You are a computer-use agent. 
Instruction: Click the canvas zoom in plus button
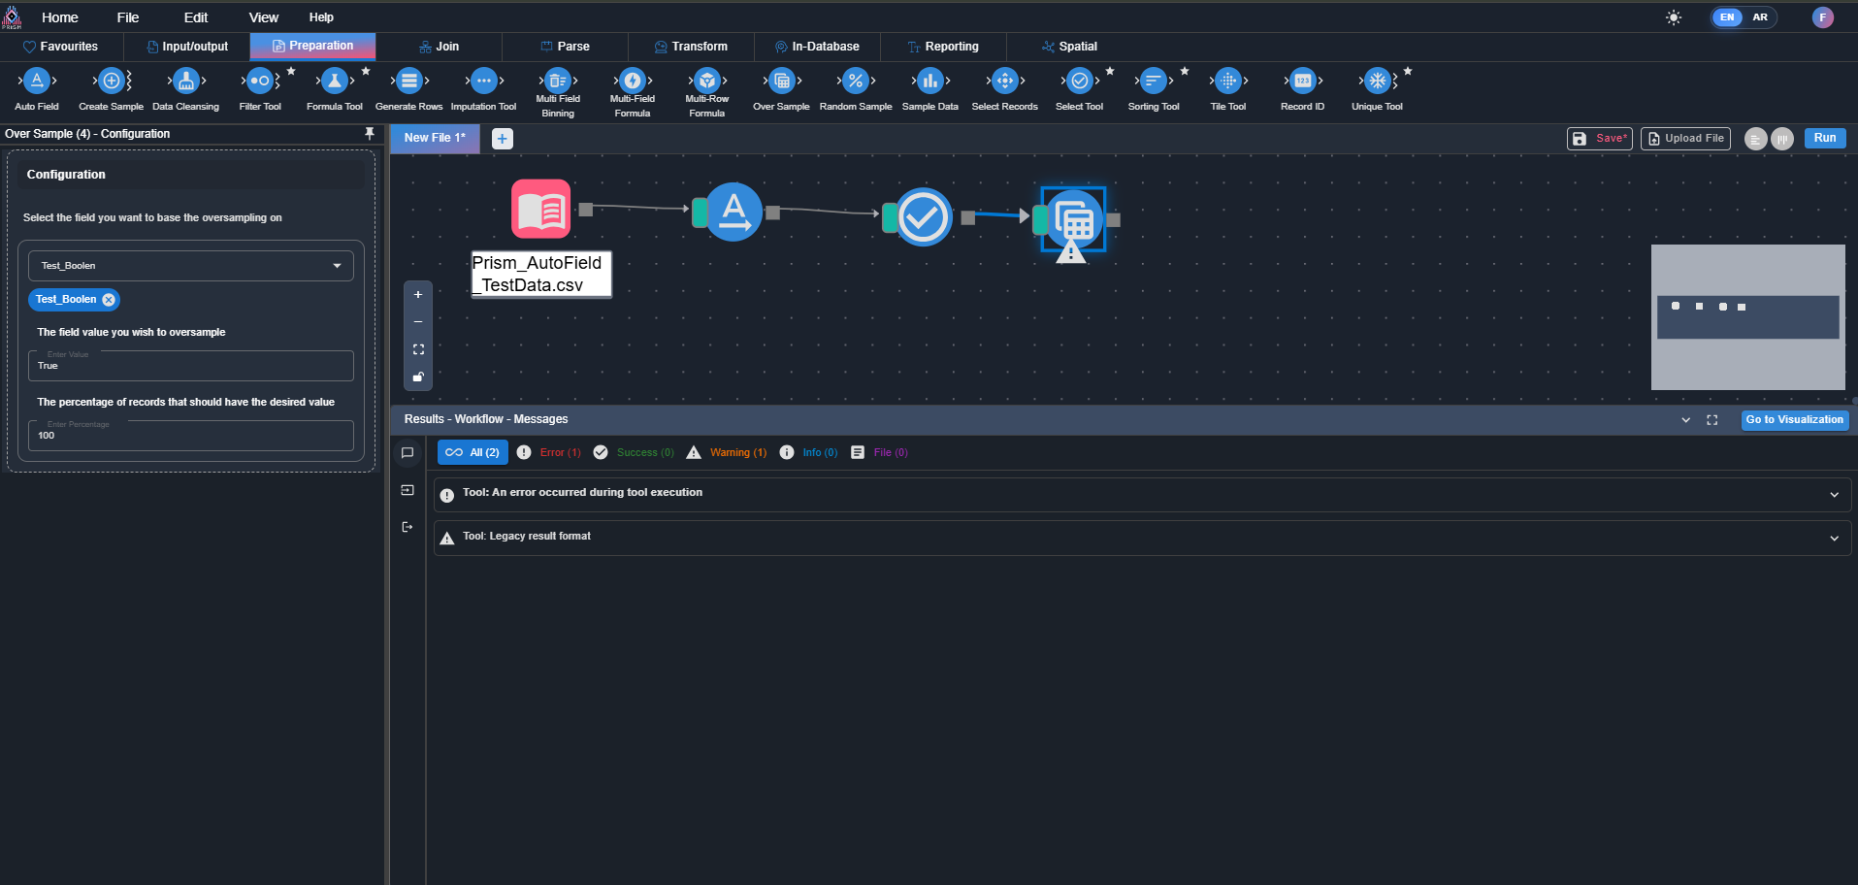[x=418, y=295]
